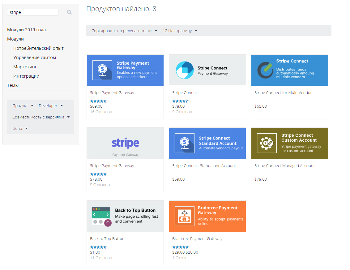Viewport: 350px width, 270px height.
Task: Click the $65.00 price
Action: click(261, 106)
